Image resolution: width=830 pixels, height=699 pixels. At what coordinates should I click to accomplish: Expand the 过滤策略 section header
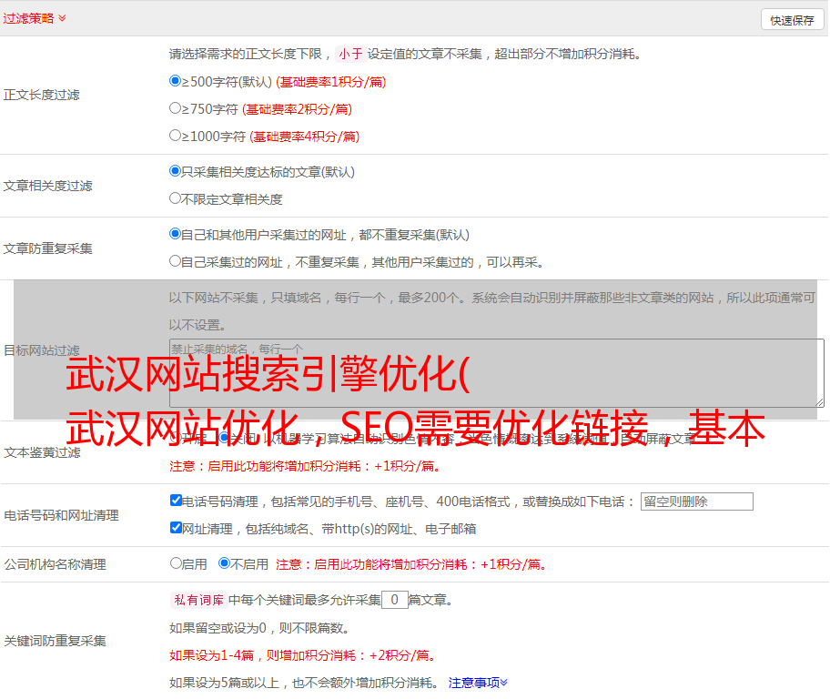tap(35, 18)
